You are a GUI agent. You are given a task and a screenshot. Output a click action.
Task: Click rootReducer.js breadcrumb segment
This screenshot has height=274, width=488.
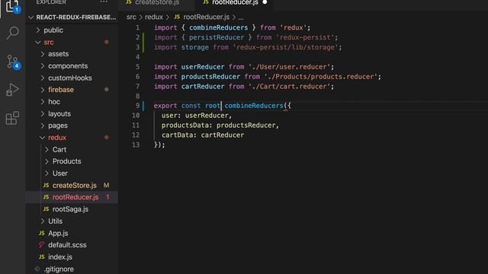pyautogui.click(x=206, y=17)
